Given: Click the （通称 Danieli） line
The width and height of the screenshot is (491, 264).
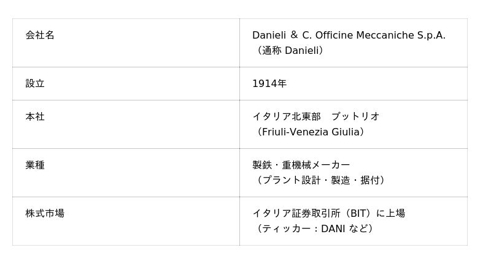Looking at the screenshot, I should (290, 51).
